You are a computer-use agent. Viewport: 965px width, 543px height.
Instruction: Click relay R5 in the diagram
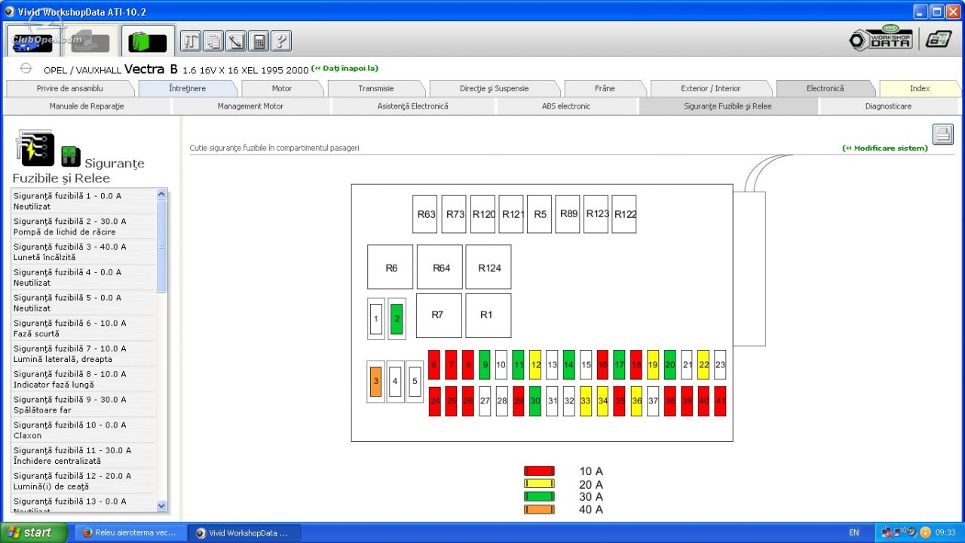click(x=540, y=214)
